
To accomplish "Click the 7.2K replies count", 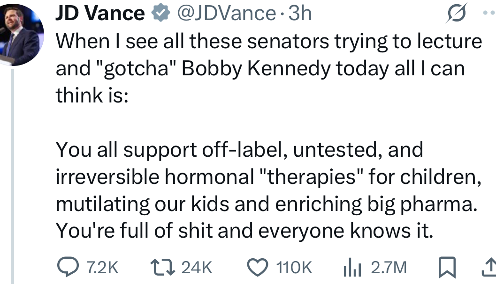I will tap(102, 267).
